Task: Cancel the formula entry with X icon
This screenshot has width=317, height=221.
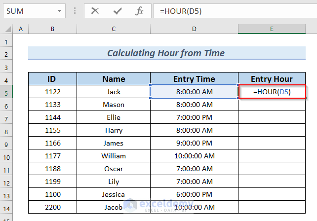Action: click(95, 10)
